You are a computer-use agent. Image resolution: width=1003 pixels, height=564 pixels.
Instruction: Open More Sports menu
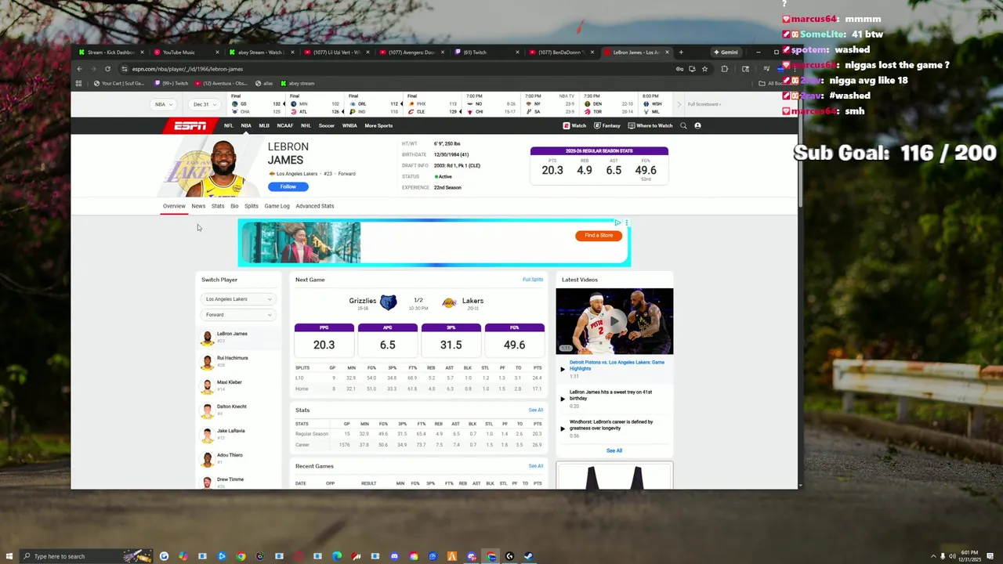pos(378,125)
